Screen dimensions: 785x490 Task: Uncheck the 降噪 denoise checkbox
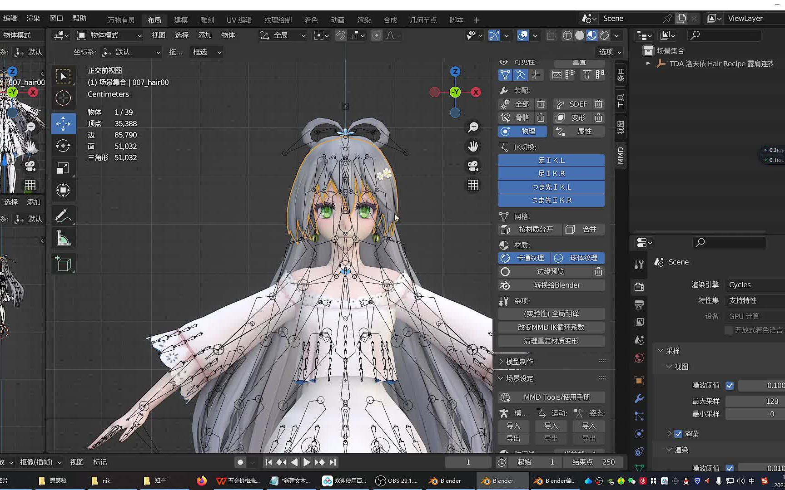pos(678,434)
